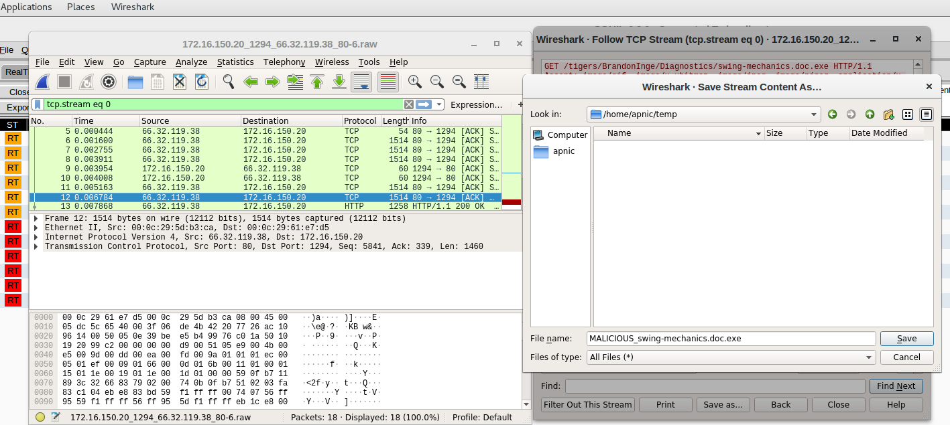Sort packet list by Source column
Image resolution: width=950 pixels, height=425 pixels.
pos(190,120)
